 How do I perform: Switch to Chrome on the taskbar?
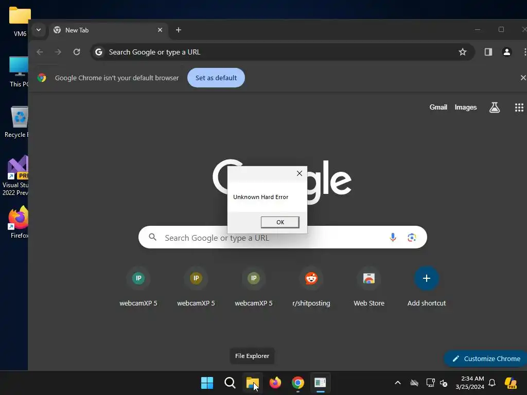(x=298, y=383)
